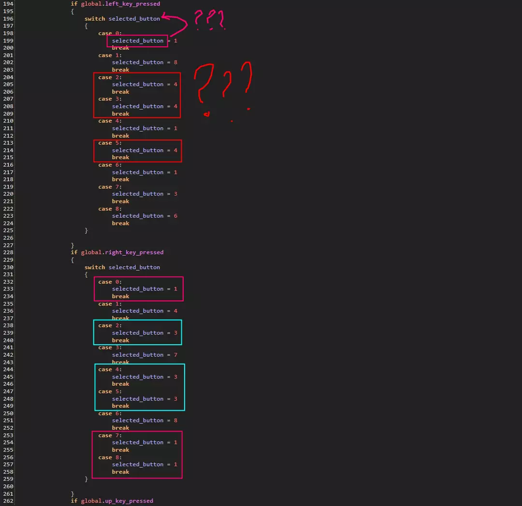The image size is (522, 506).
Task: Select "case 4:" on line 244
Action: [110, 369]
